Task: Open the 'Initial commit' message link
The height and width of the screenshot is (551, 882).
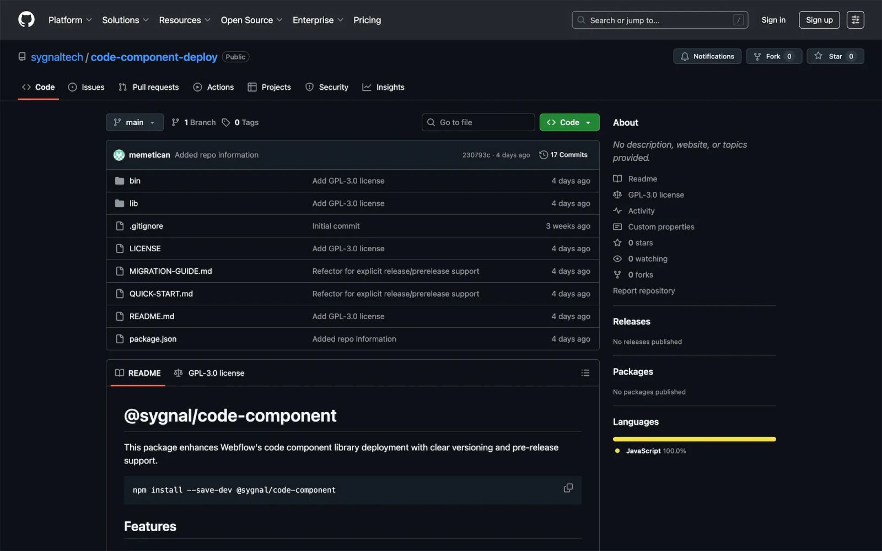Action: pos(336,226)
